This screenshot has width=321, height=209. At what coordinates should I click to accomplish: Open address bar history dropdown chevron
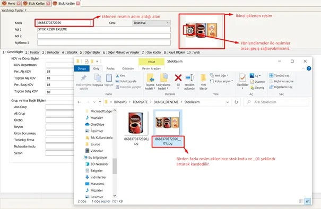tap(228, 102)
